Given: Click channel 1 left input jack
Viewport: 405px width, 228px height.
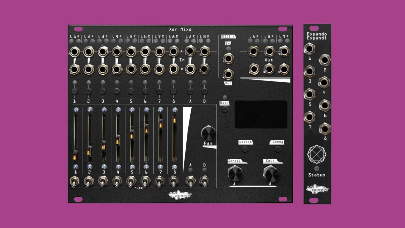Looking at the screenshot, I should tap(75, 52).
